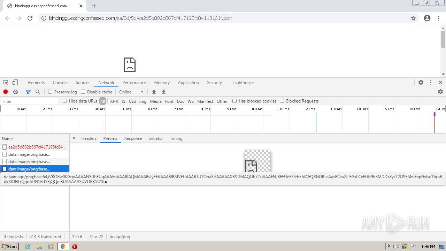Open Windows Explorer folder on taskbar
Screen dimensions: 446x251
pos(39,246)
